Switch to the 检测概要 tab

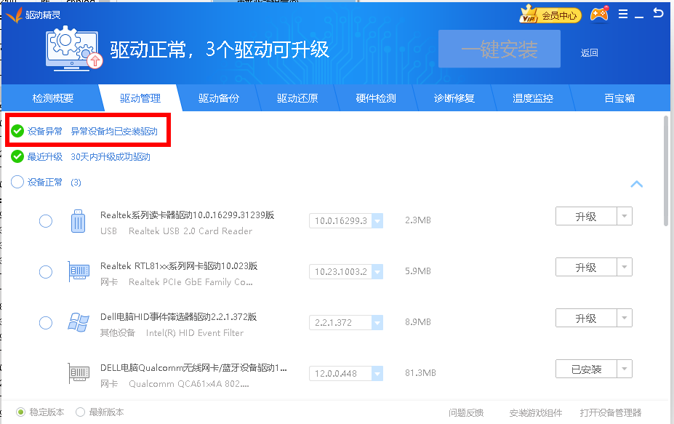click(x=53, y=98)
